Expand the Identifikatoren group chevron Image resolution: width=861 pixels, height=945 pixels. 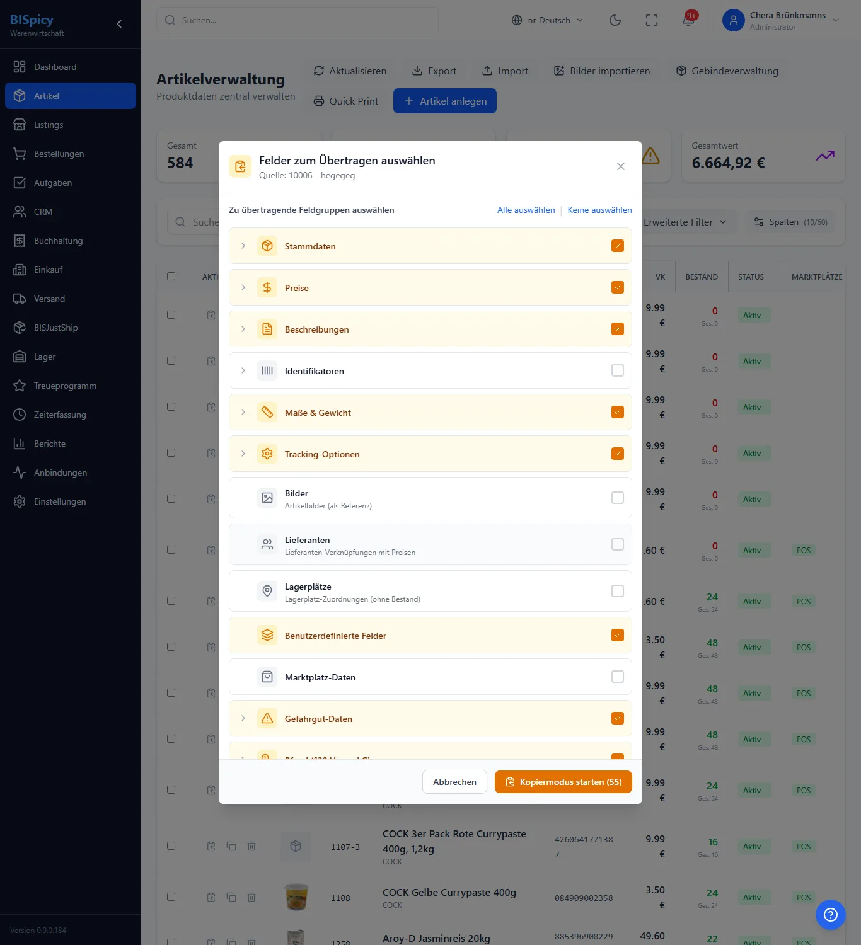pyautogui.click(x=243, y=370)
